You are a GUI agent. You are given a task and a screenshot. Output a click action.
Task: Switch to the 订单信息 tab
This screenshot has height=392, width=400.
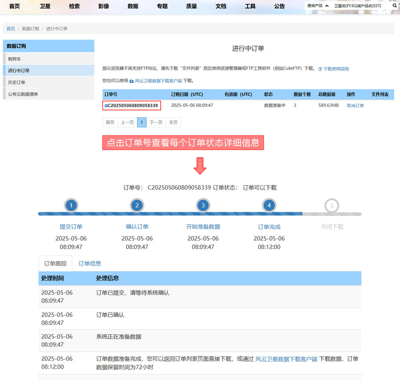pyautogui.click(x=90, y=263)
